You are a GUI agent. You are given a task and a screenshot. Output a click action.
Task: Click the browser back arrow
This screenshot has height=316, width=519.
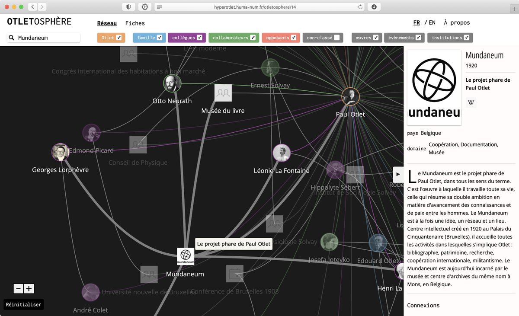coord(33,7)
